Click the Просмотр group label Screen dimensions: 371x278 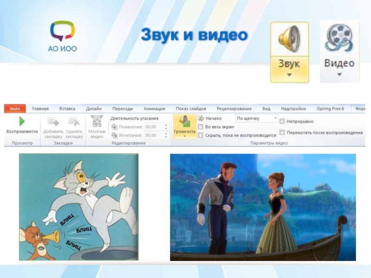tap(22, 143)
